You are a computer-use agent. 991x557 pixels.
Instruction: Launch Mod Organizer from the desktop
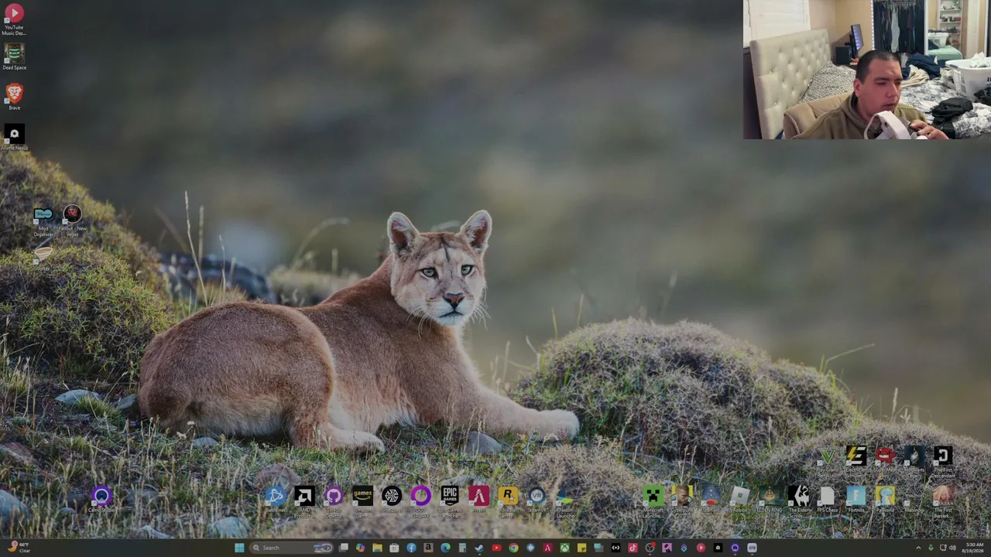pyautogui.click(x=43, y=221)
